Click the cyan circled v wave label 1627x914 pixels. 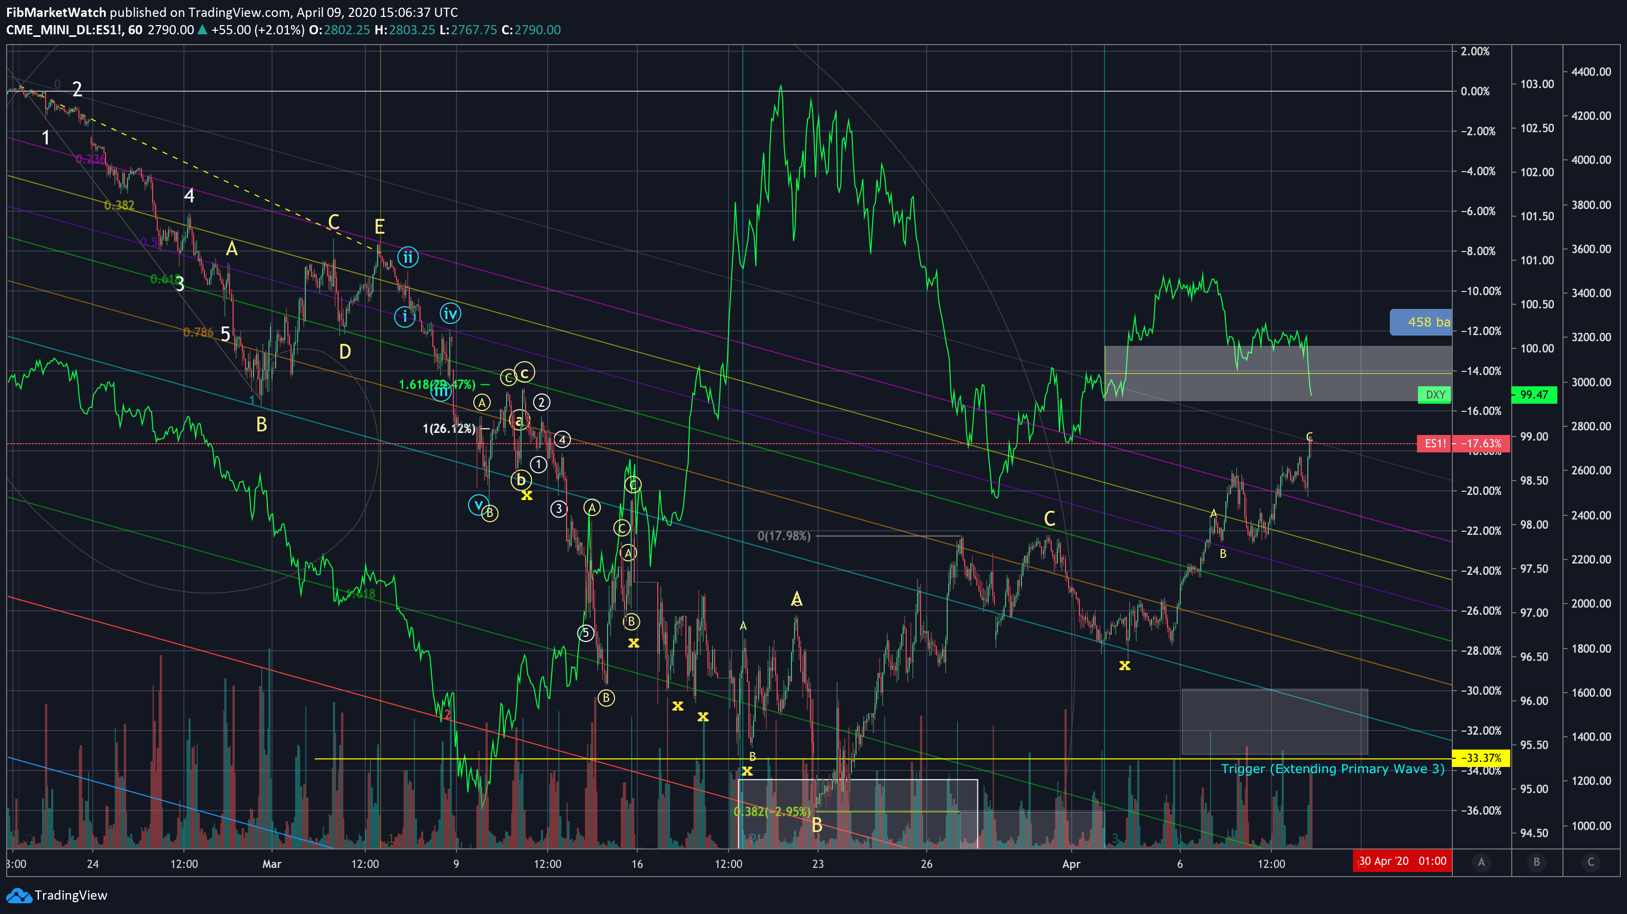[478, 505]
